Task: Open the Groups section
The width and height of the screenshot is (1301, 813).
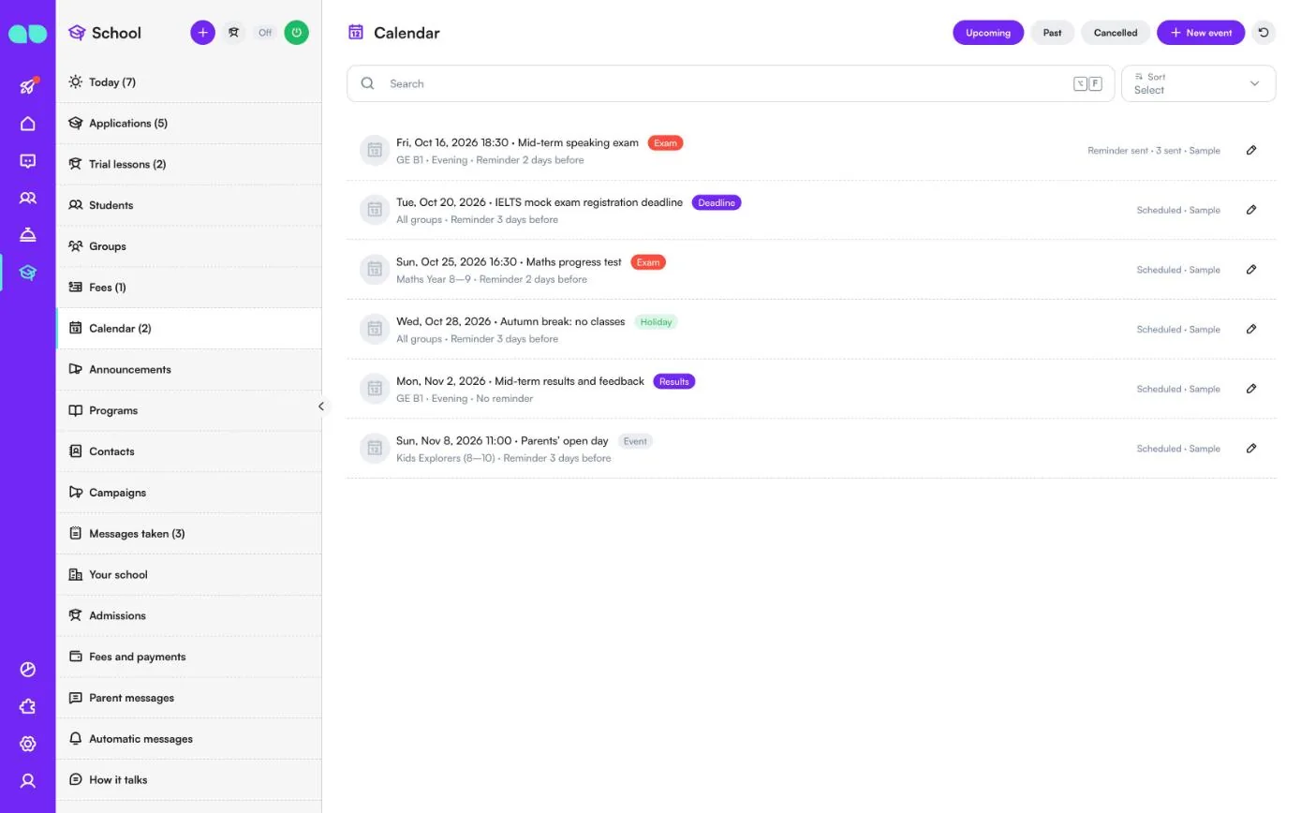Action: pyautogui.click(x=188, y=246)
